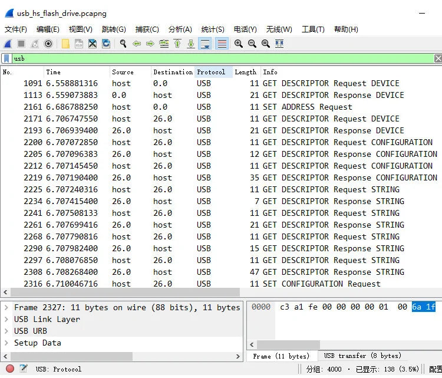The height and width of the screenshot is (378, 442).
Task: Expand the USB Link Layer node
Action: pyautogui.click(x=6, y=320)
